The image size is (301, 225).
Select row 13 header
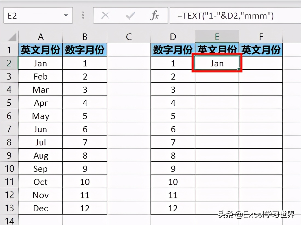(x=9, y=208)
